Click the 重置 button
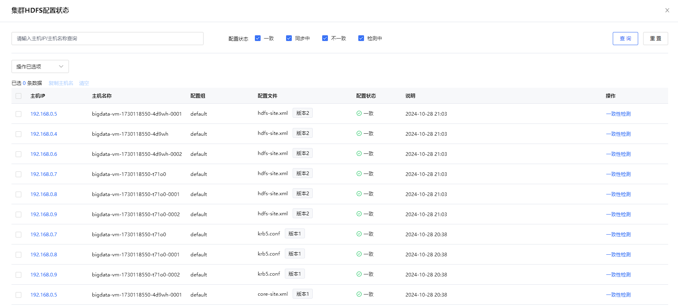678x306 pixels. tap(655, 39)
